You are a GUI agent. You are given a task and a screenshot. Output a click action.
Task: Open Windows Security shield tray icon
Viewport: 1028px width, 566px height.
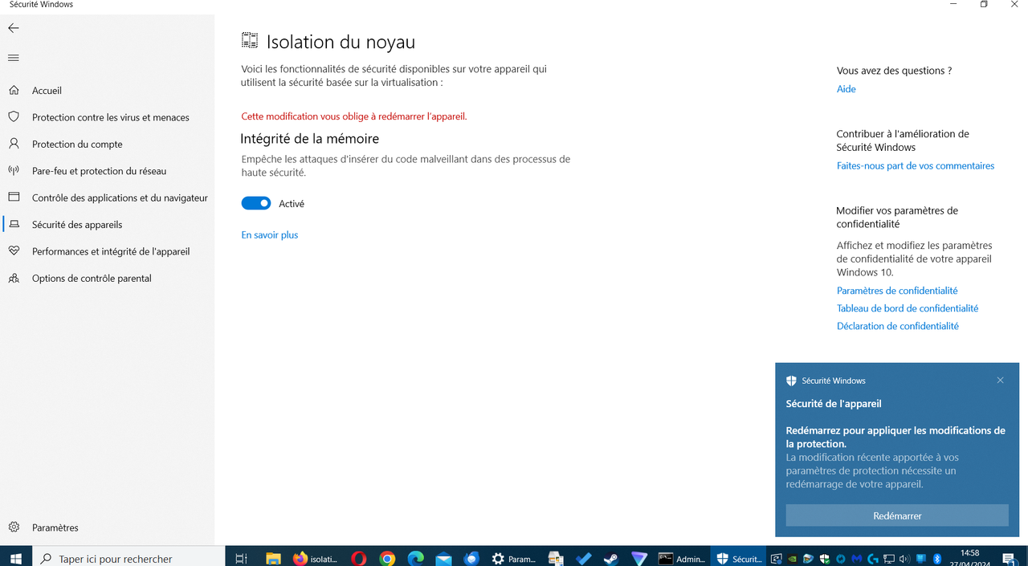pyautogui.click(x=825, y=559)
